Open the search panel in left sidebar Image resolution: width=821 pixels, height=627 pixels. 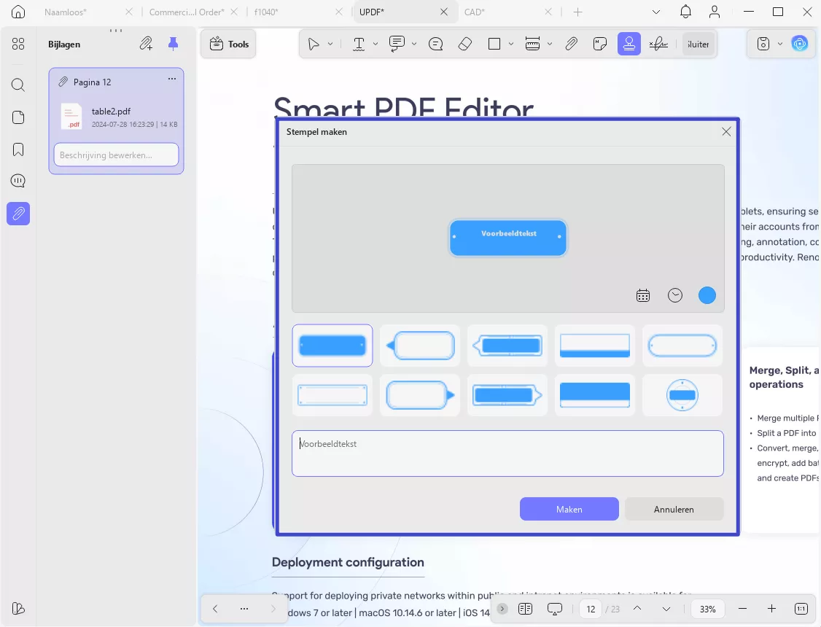coord(18,85)
